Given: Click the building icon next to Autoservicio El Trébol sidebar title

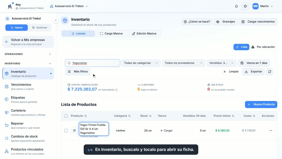Looking at the screenshot, I should [7, 18].
